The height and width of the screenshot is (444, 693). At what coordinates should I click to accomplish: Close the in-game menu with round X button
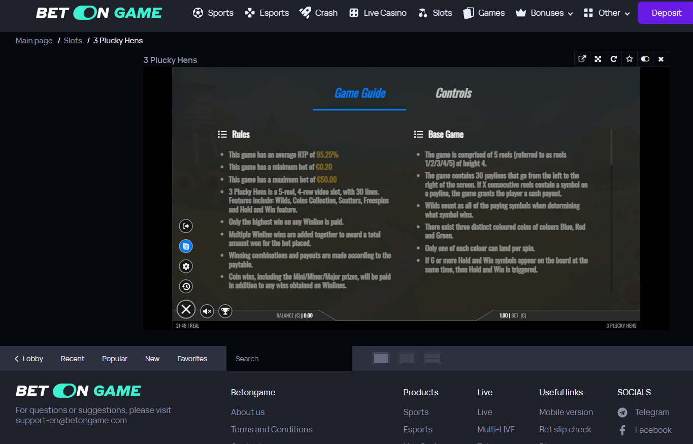[186, 309]
